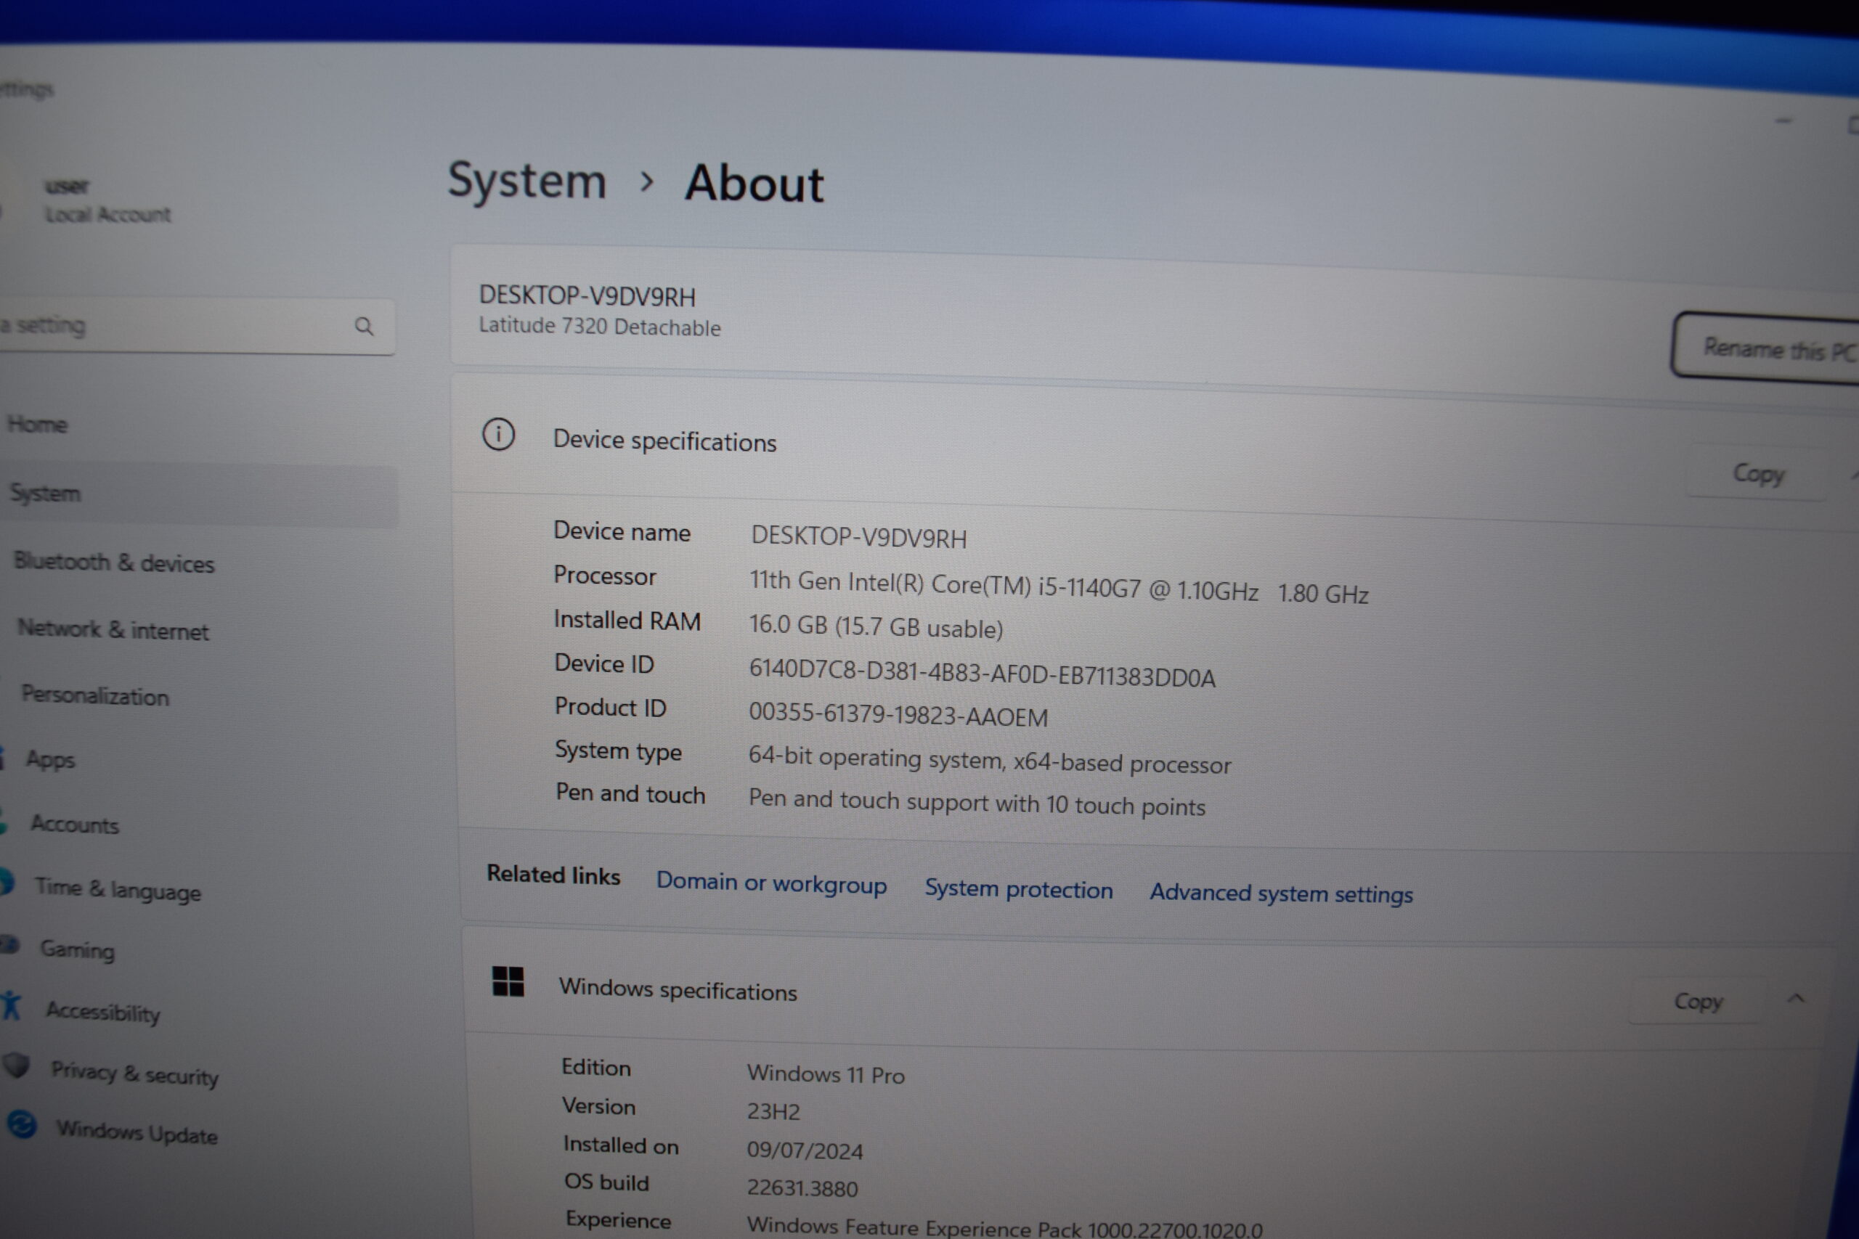Screen dimensions: 1859x1239
Task: Copy the Device specifications
Action: pos(1758,473)
